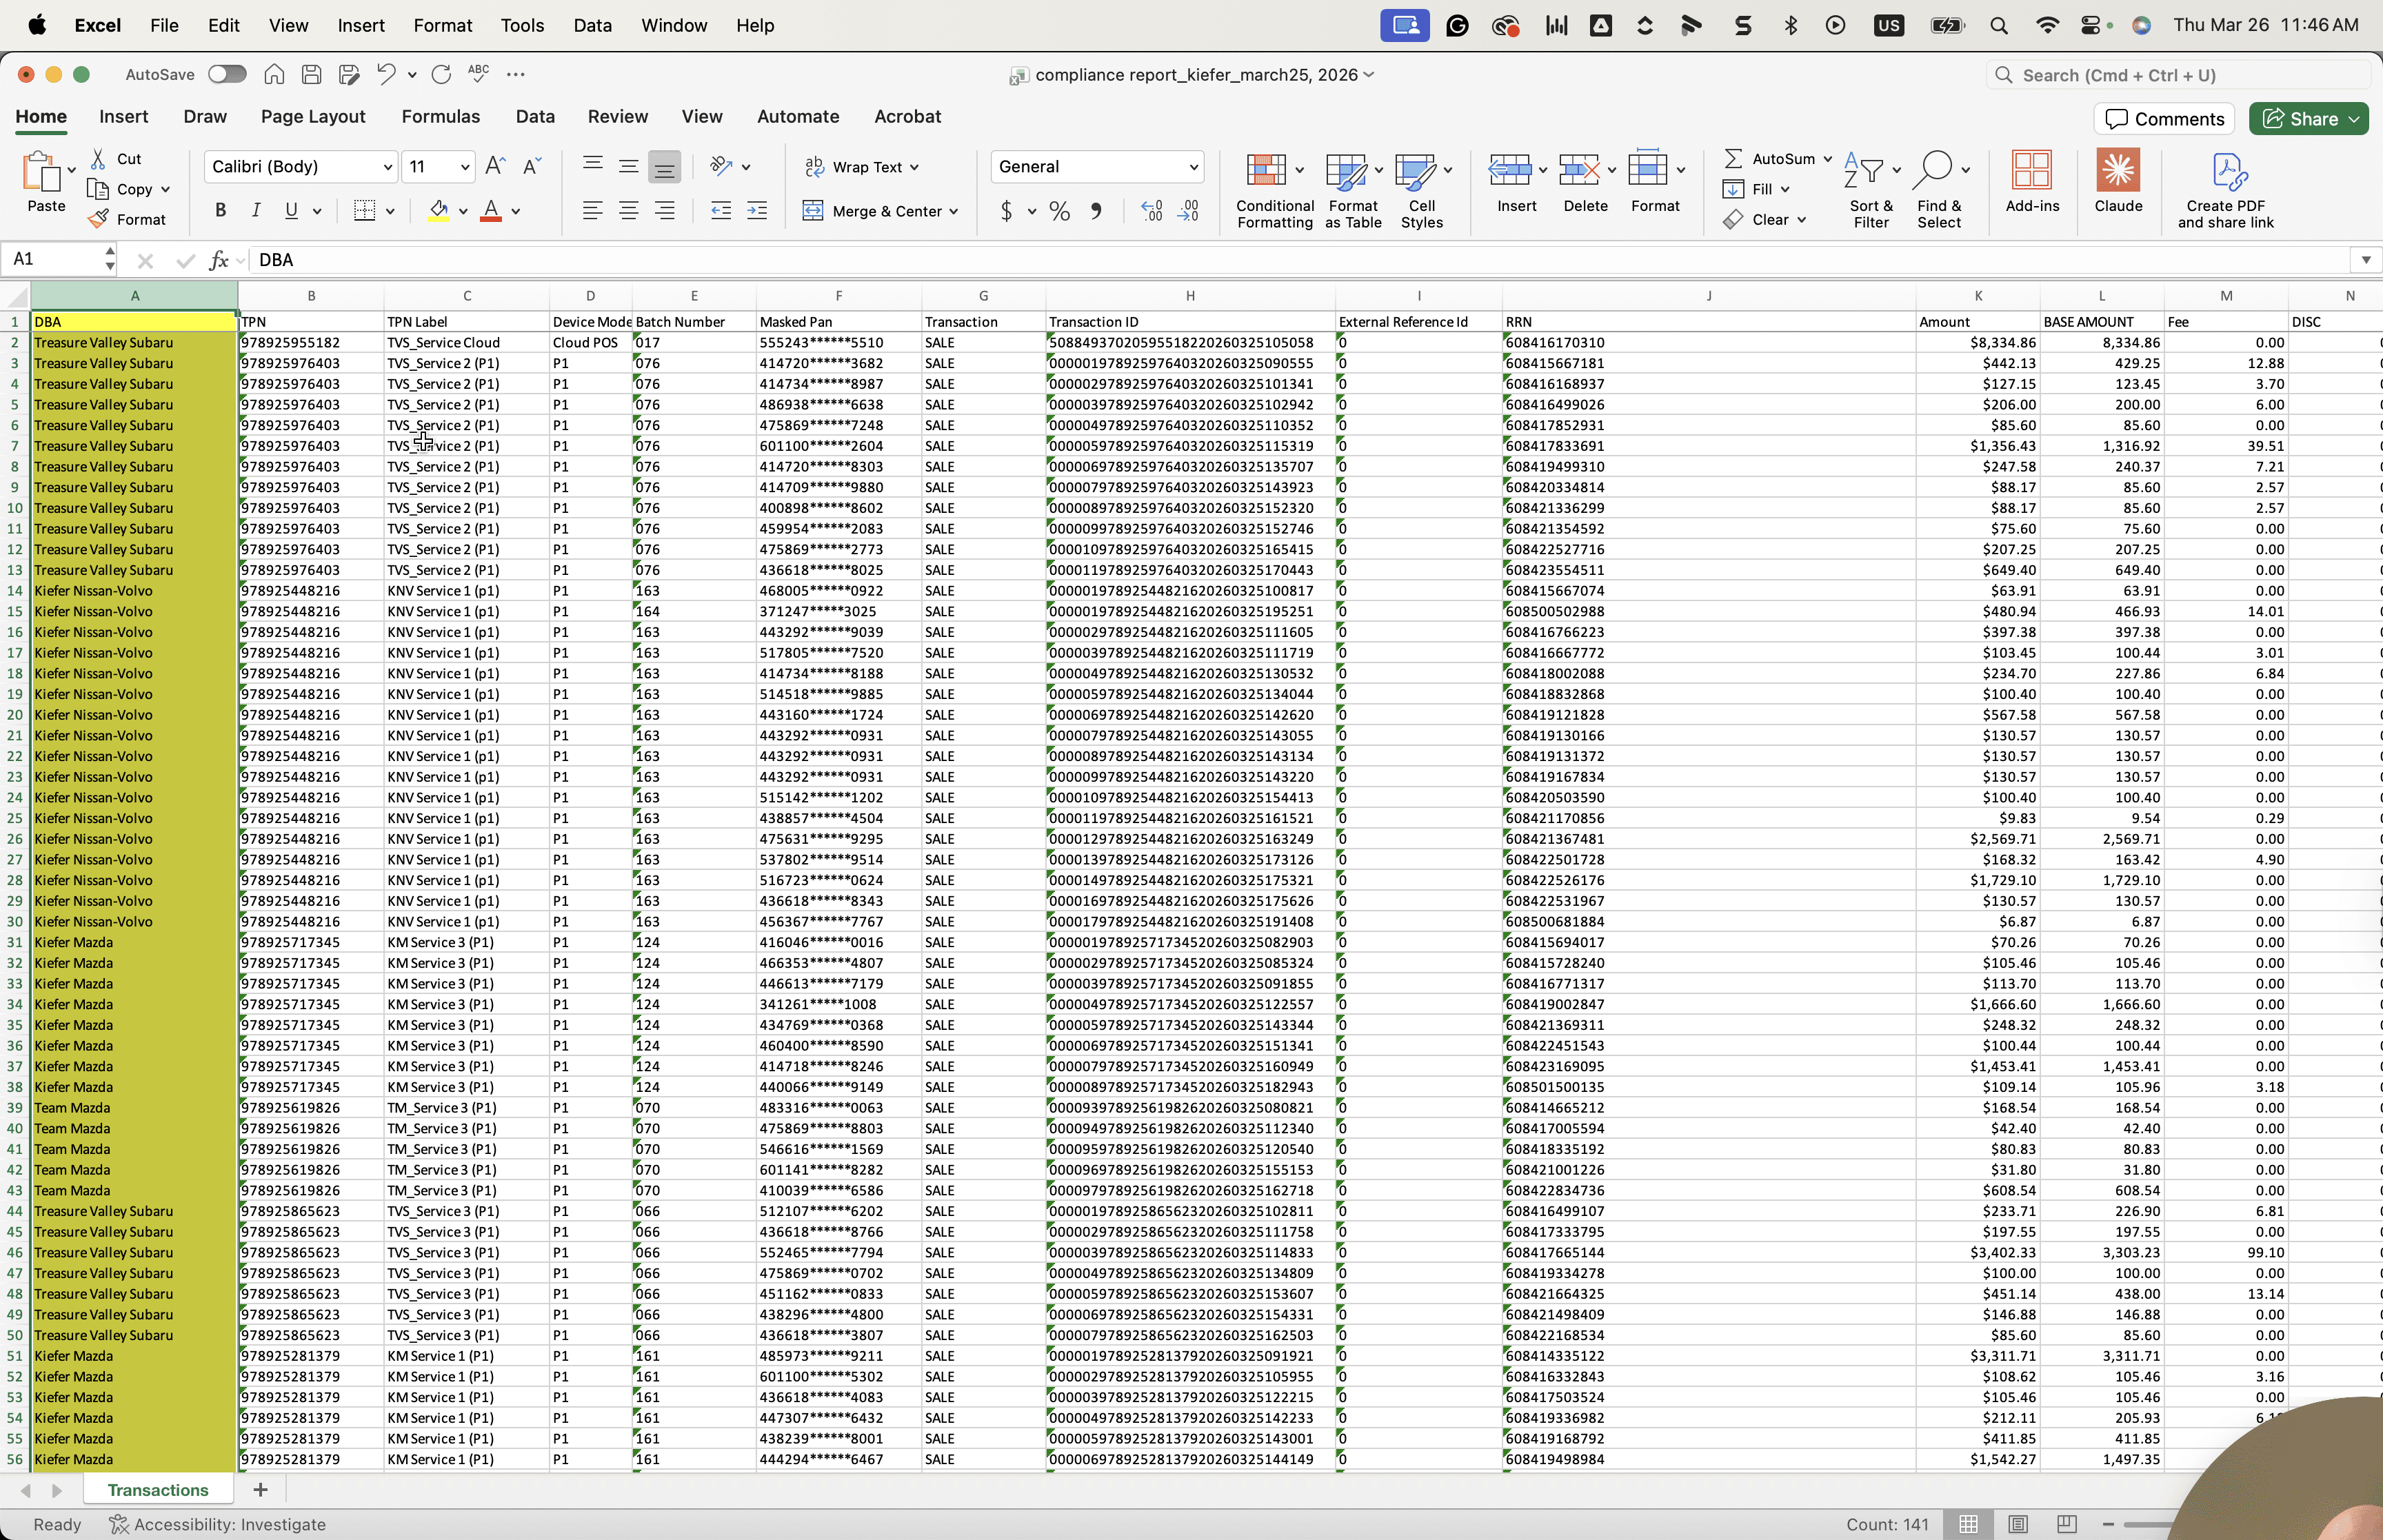
Task: Click Create PDF and share link
Action: point(2226,190)
